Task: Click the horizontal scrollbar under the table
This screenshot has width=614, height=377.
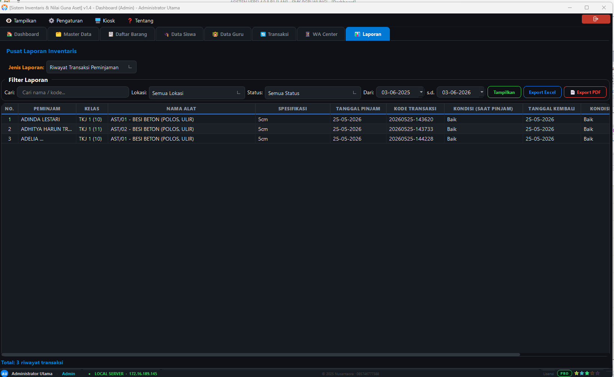Action: (x=260, y=355)
